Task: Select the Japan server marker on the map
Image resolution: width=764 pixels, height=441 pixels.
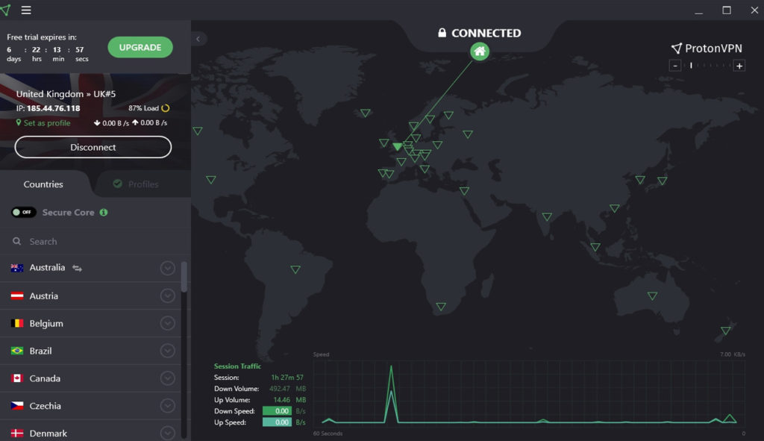Action: tap(663, 181)
